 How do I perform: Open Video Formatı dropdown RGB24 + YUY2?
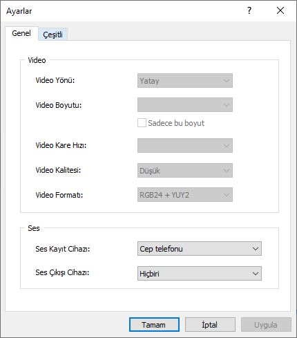(185, 195)
